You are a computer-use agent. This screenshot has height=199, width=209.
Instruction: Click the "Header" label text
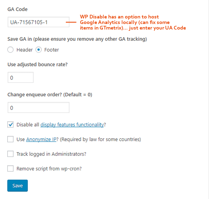(25, 50)
